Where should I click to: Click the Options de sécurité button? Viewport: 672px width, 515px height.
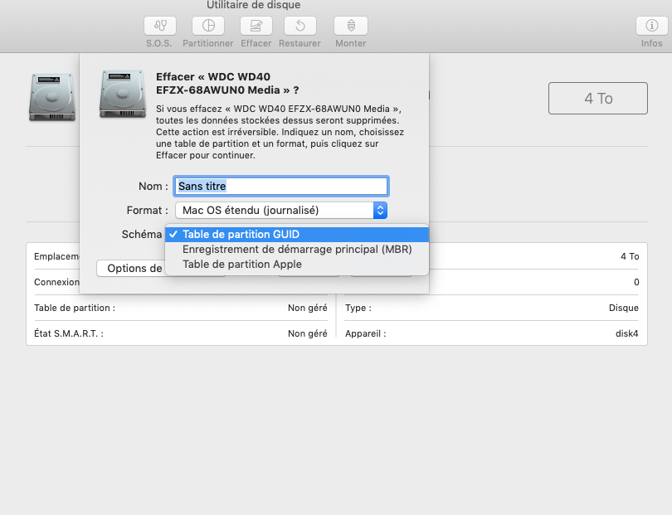click(x=131, y=268)
